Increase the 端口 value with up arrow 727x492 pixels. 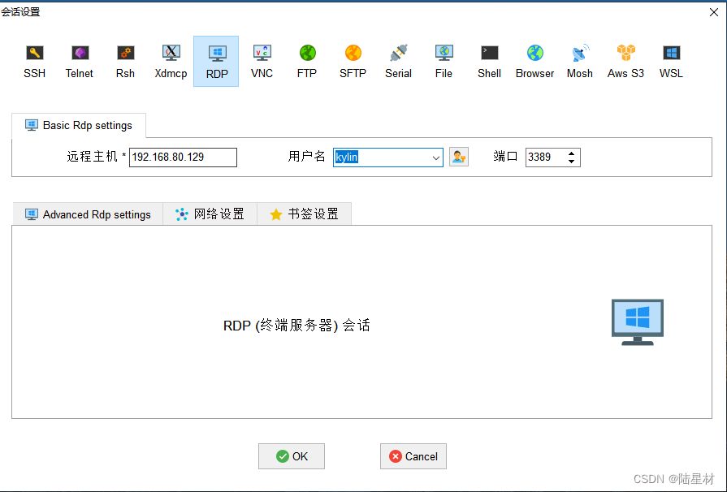[x=571, y=153]
